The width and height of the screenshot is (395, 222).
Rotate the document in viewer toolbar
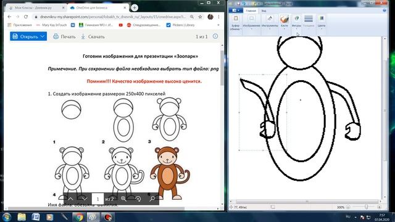click(x=138, y=199)
